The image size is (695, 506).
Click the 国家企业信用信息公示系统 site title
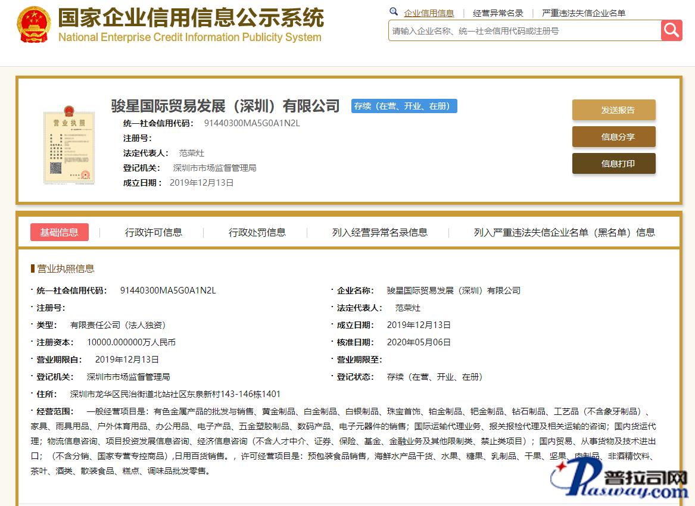pyautogui.click(x=191, y=18)
